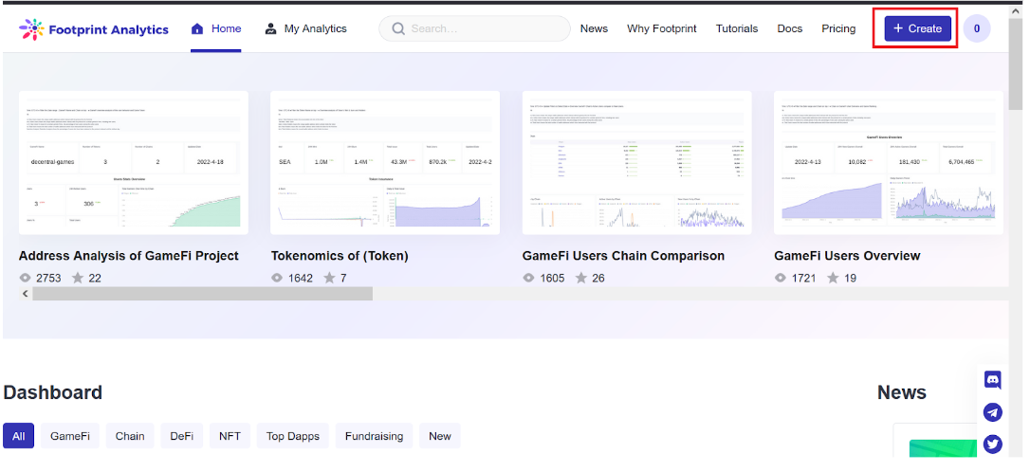Click the views eye icon next to 1642

[x=277, y=279]
